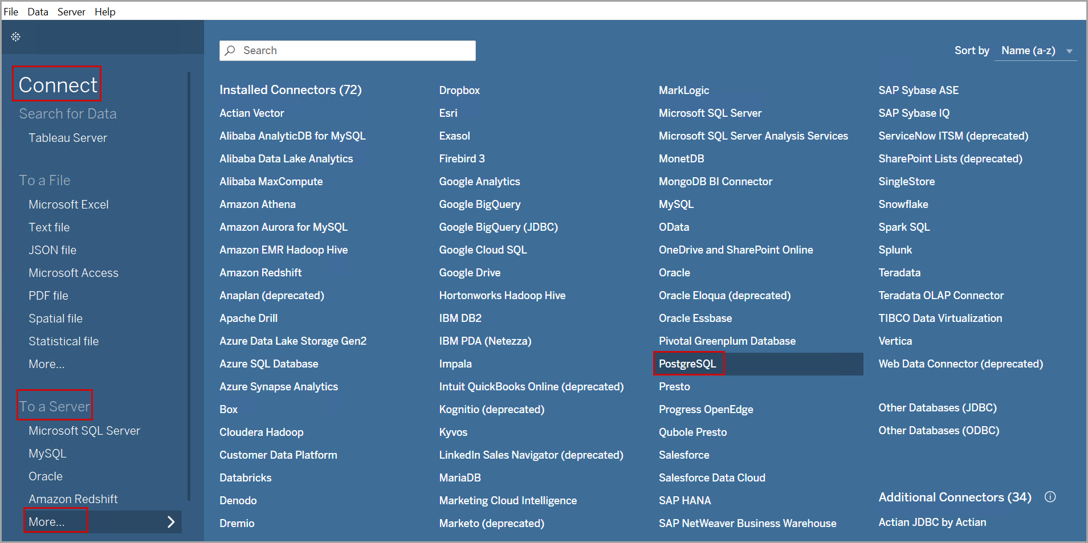Screen dimensions: 1088x543
Task: Select the Snowflake connector
Action: 903,204
